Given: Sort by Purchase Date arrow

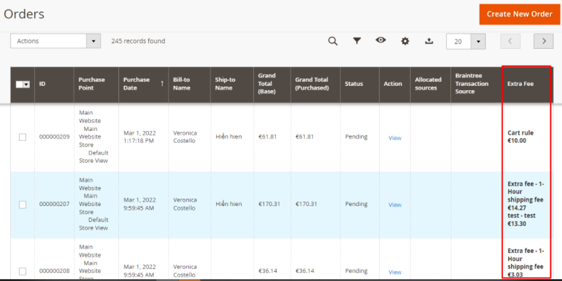Looking at the screenshot, I should click(162, 84).
